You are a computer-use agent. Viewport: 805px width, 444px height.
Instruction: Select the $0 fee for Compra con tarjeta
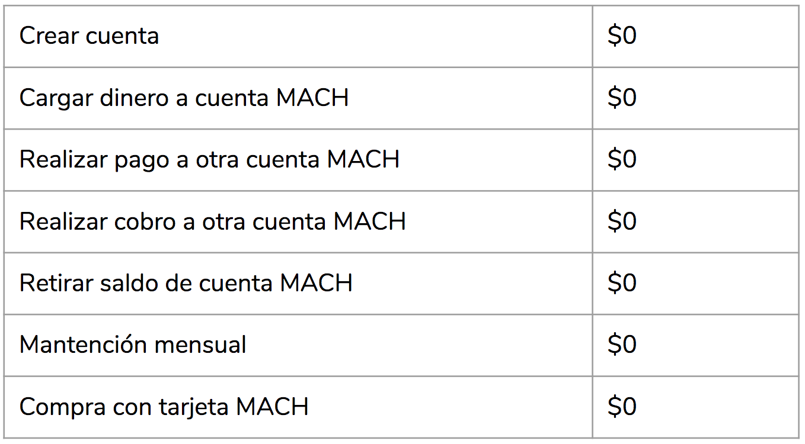[622, 407]
